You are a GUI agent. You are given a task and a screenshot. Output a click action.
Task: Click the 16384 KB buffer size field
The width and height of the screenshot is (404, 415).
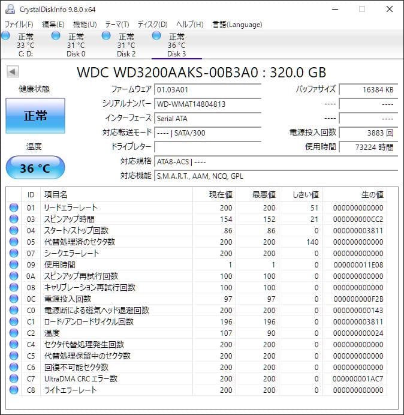(368, 89)
